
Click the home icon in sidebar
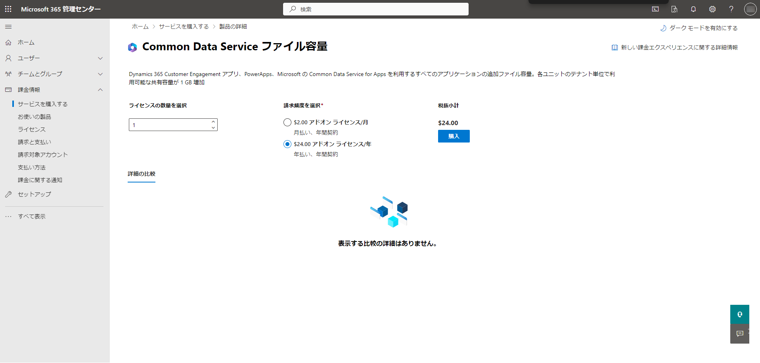pyautogui.click(x=8, y=42)
